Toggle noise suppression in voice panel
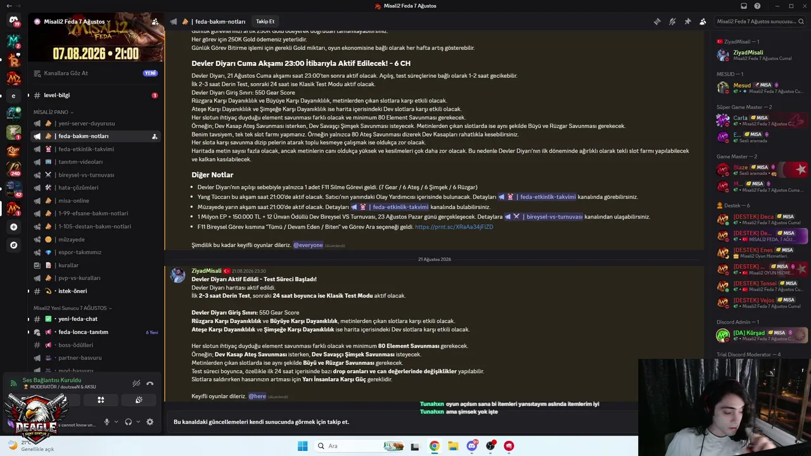811x456 pixels. click(136, 383)
